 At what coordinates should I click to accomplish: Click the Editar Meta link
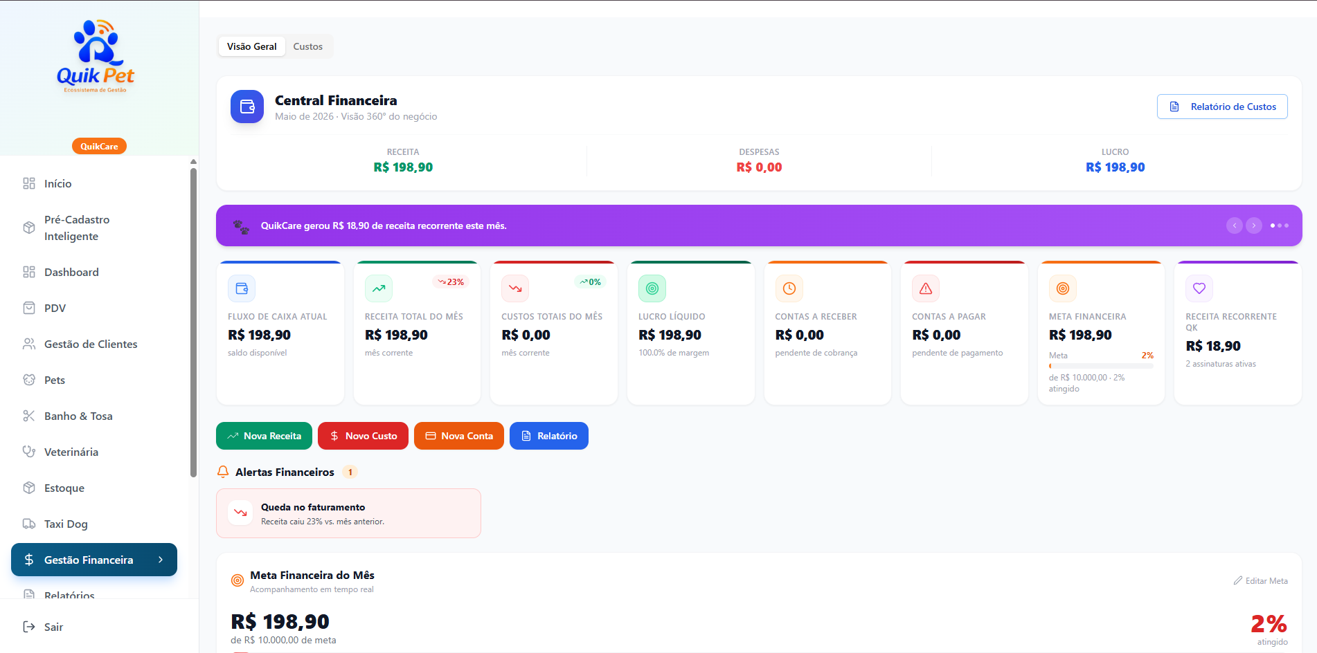tap(1261, 581)
